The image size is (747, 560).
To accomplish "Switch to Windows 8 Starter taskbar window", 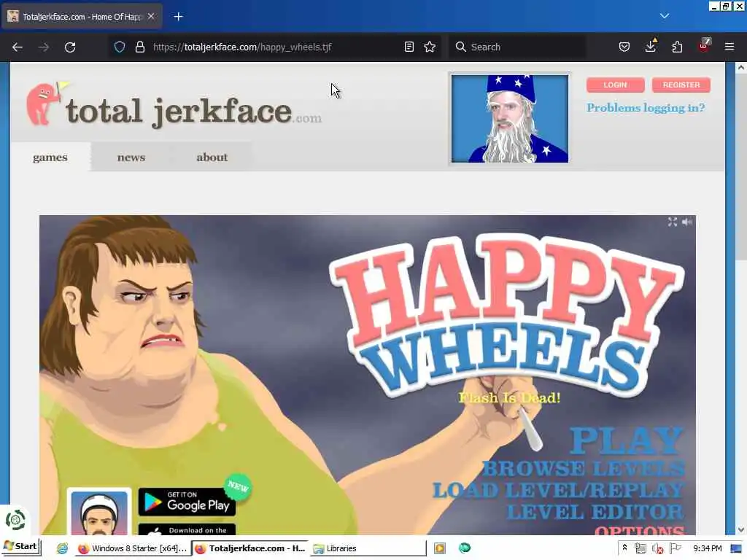I will tap(133, 548).
